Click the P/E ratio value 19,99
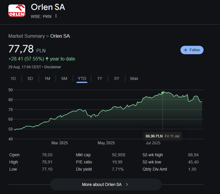The image size is (220, 194). pos(117,162)
